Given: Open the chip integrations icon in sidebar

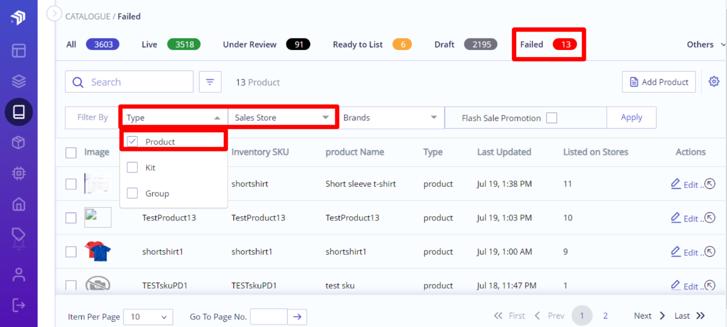Looking at the screenshot, I should click(19, 173).
